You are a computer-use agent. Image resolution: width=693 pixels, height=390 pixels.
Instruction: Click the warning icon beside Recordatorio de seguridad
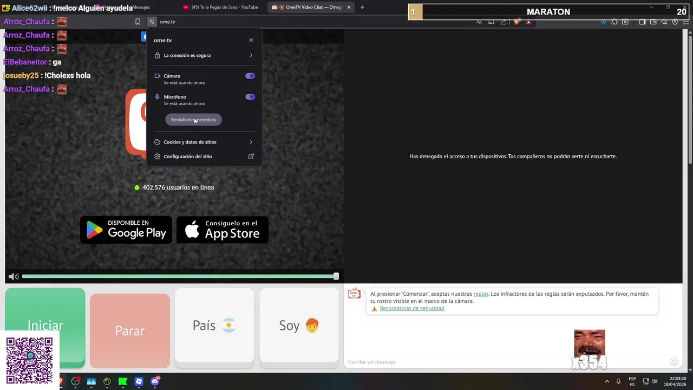point(374,309)
